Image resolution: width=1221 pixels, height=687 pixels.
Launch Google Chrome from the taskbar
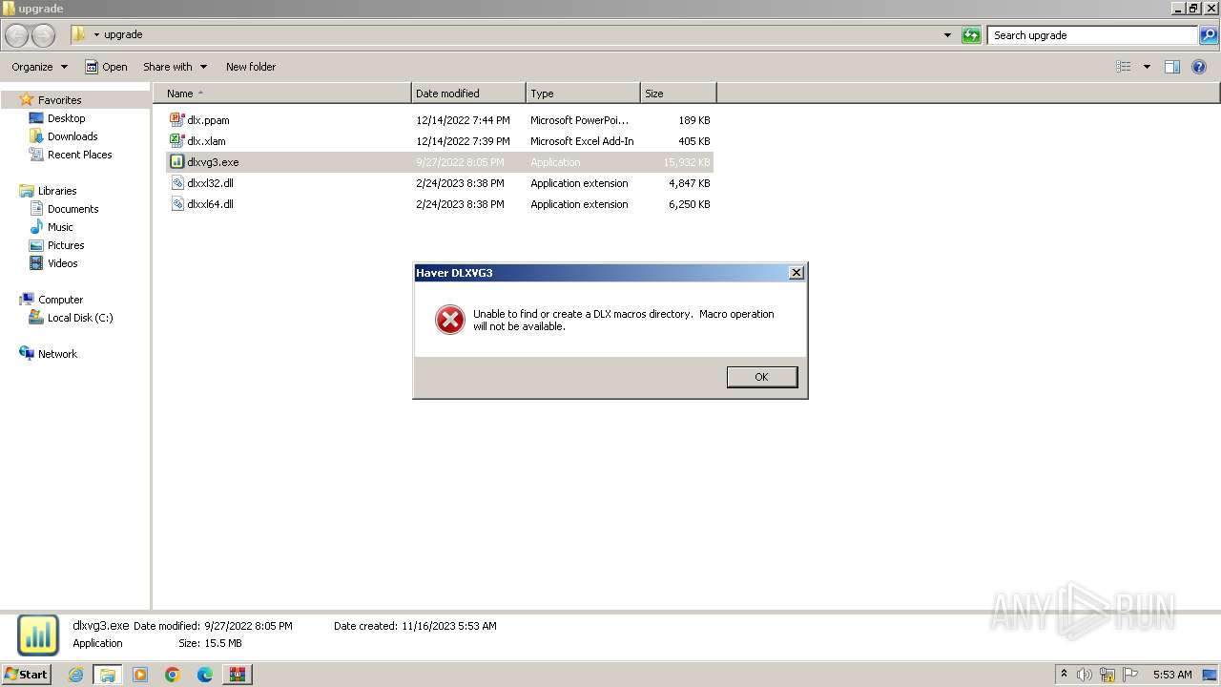pos(173,675)
